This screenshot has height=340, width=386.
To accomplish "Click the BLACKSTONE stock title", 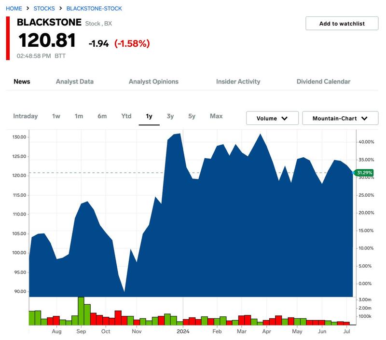I will (49, 22).
